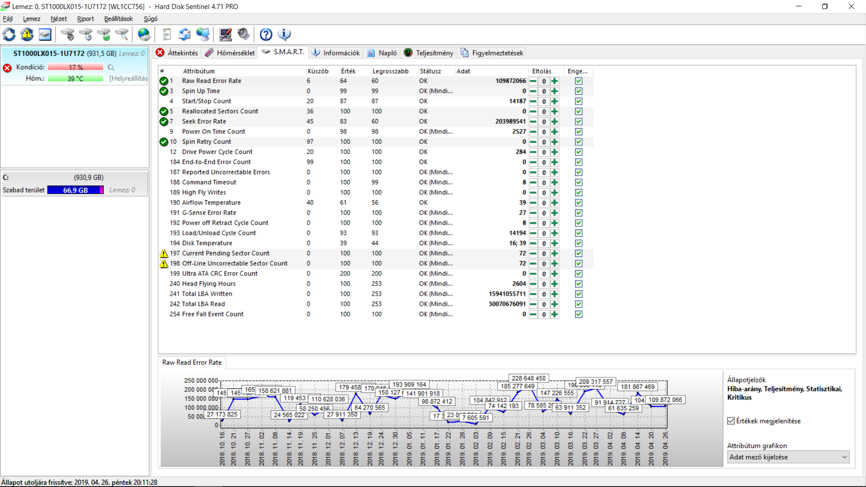The image size is (866, 487).
Task: Click the C: free space blue bar
Action: tap(75, 190)
